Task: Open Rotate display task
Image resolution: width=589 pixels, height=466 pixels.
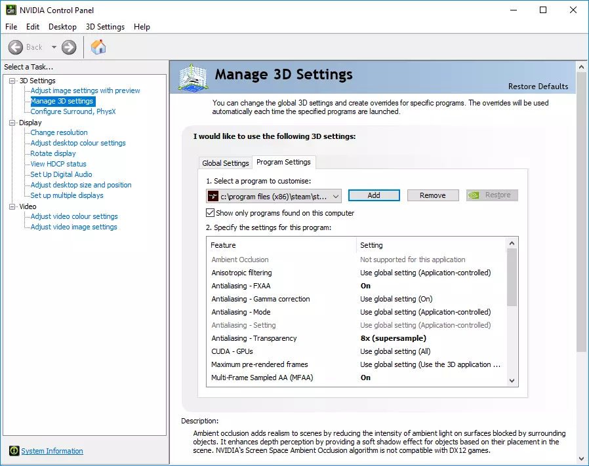Action: click(53, 153)
